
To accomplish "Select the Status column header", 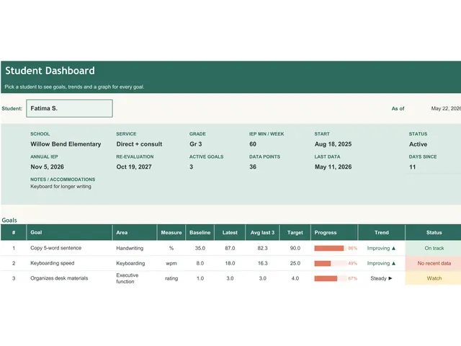I will [434, 232].
